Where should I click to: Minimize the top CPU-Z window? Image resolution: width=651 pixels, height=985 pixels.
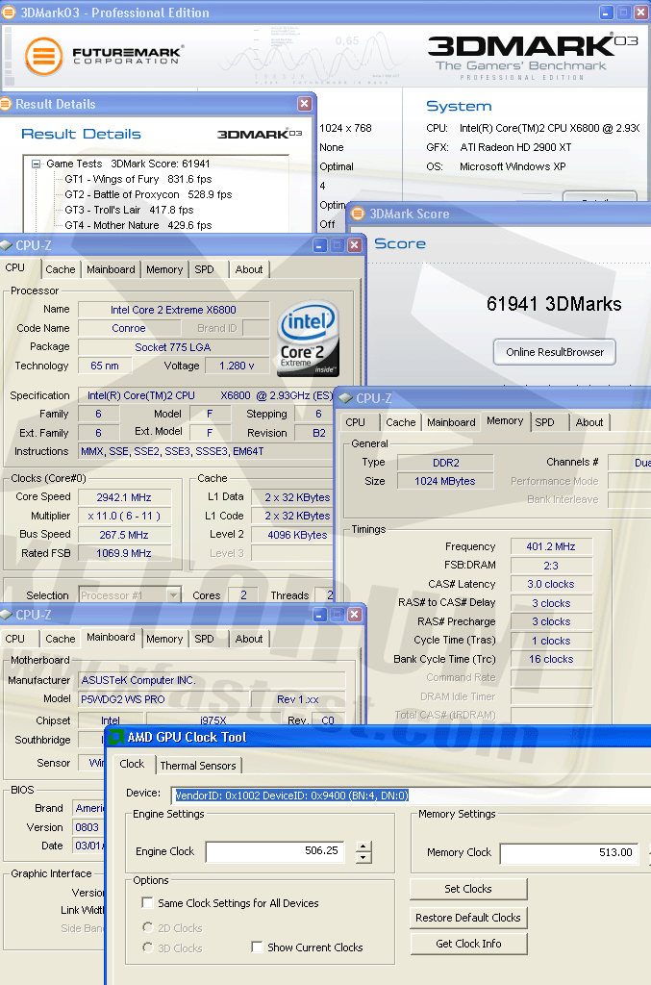[x=319, y=245]
